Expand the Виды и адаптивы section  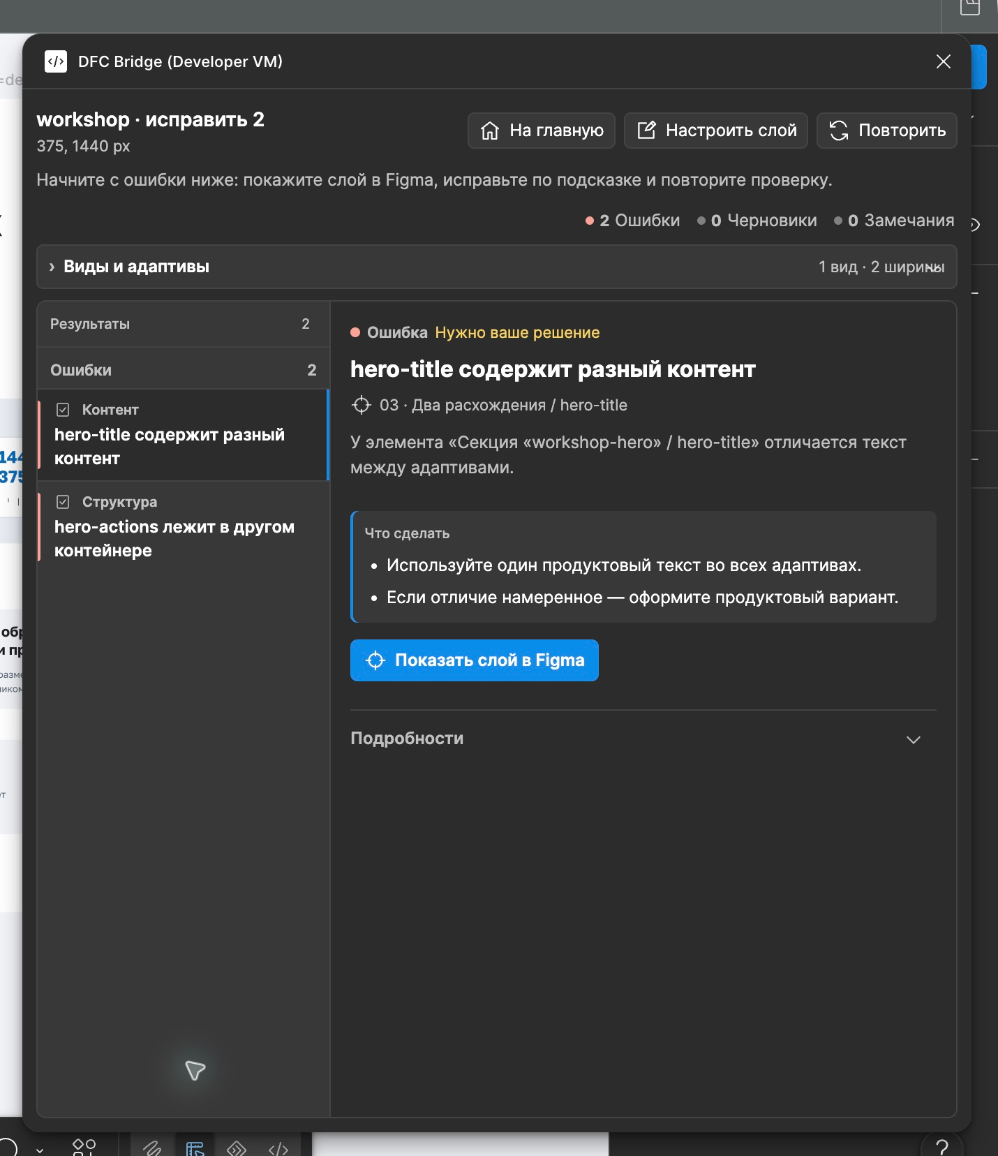tap(497, 267)
